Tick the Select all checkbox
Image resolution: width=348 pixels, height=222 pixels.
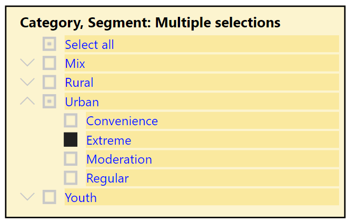click(x=49, y=44)
